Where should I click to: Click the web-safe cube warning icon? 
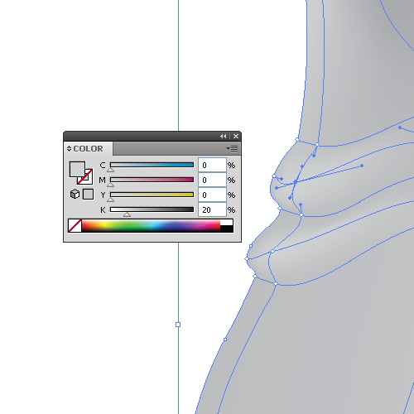tap(75, 194)
